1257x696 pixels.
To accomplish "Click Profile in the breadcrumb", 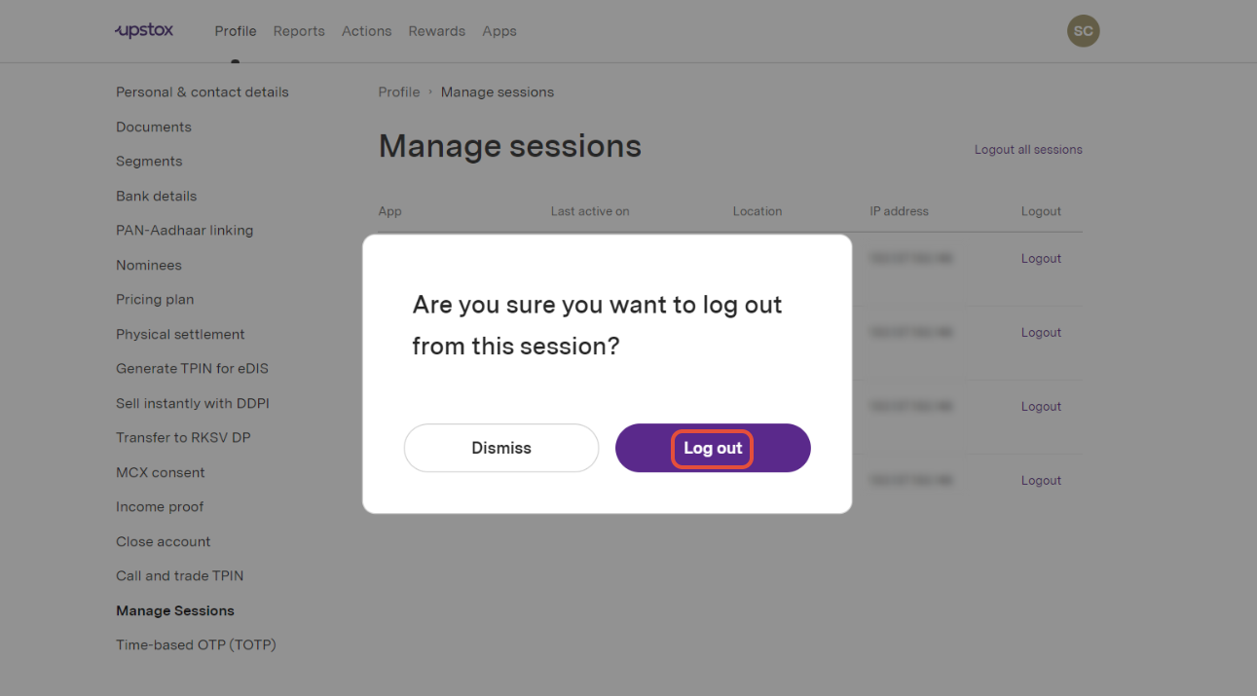I will 399,92.
